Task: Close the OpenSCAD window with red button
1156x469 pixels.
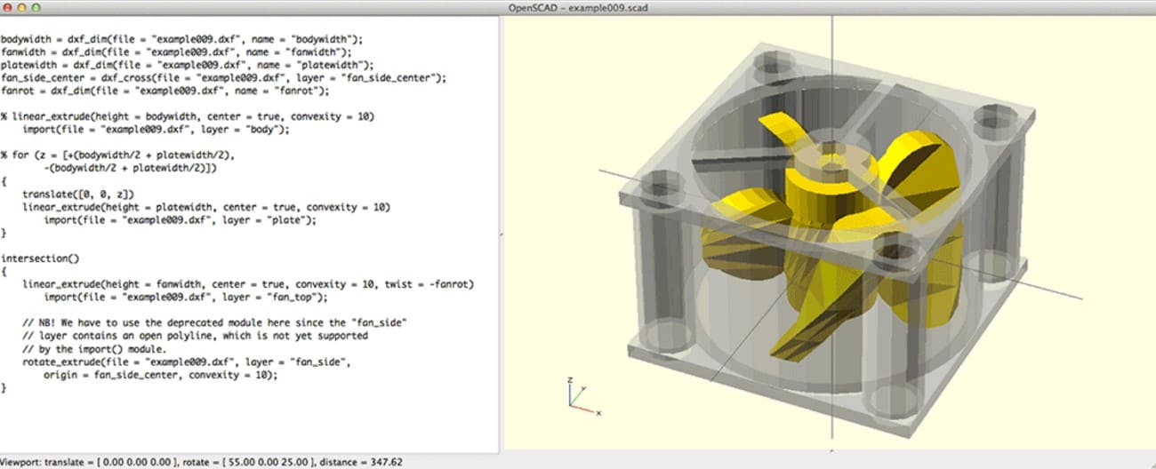Action: tap(7, 7)
